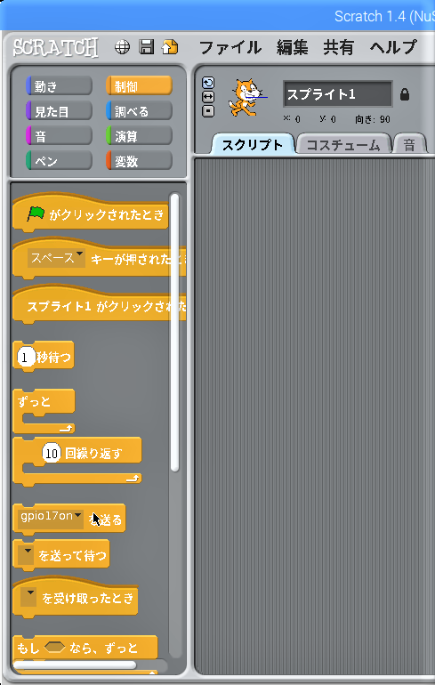435x685 pixels.
Task: Click the share project folder icon
Action: [x=170, y=47]
